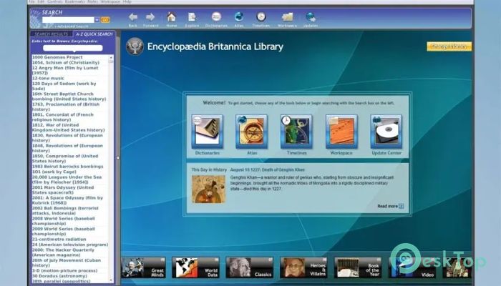501x286 pixels.
Task: Open the Update Center disc tile
Action: (x=386, y=132)
